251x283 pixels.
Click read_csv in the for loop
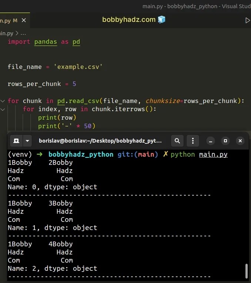84,101
